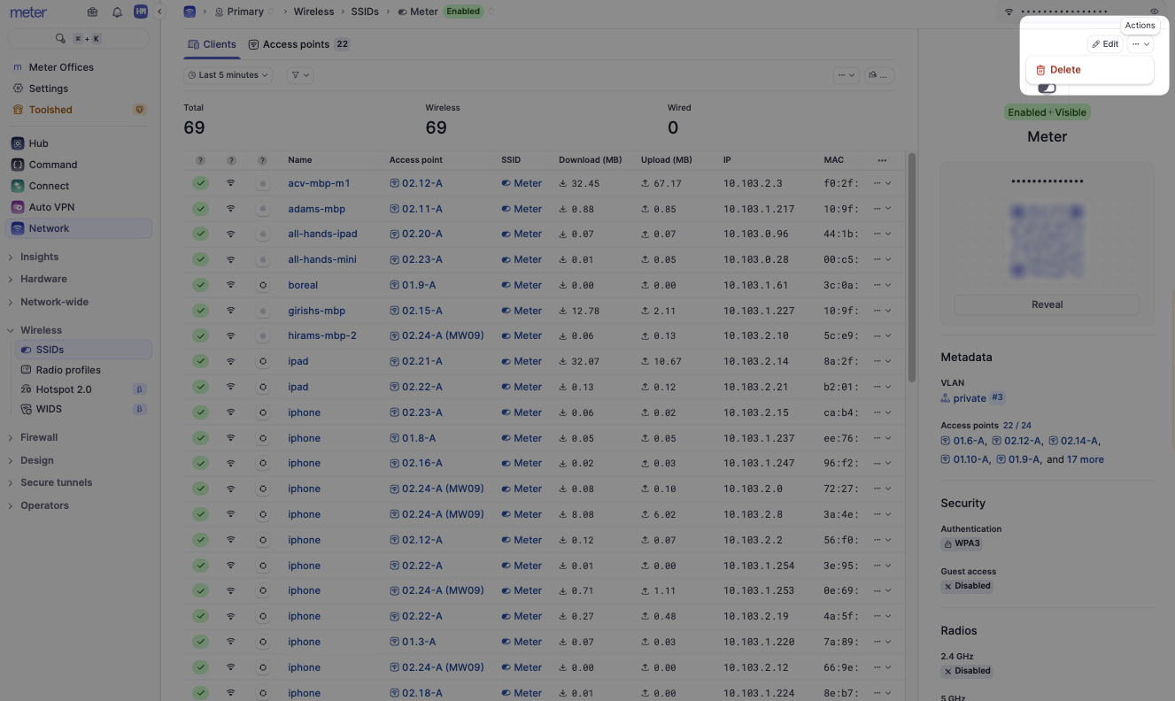
Task: Click the eye icon to reveal the password
Action: click(1154, 11)
